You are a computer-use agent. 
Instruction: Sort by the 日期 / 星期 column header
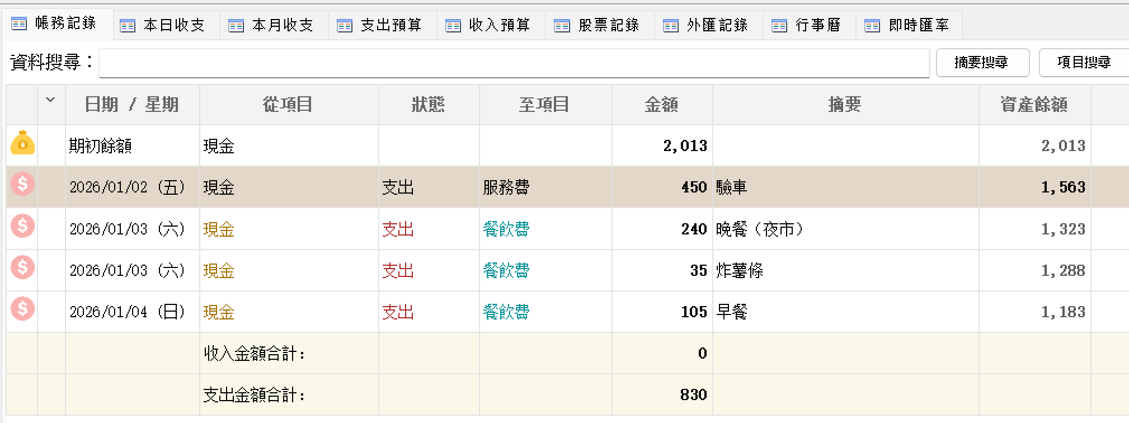pyautogui.click(x=132, y=105)
